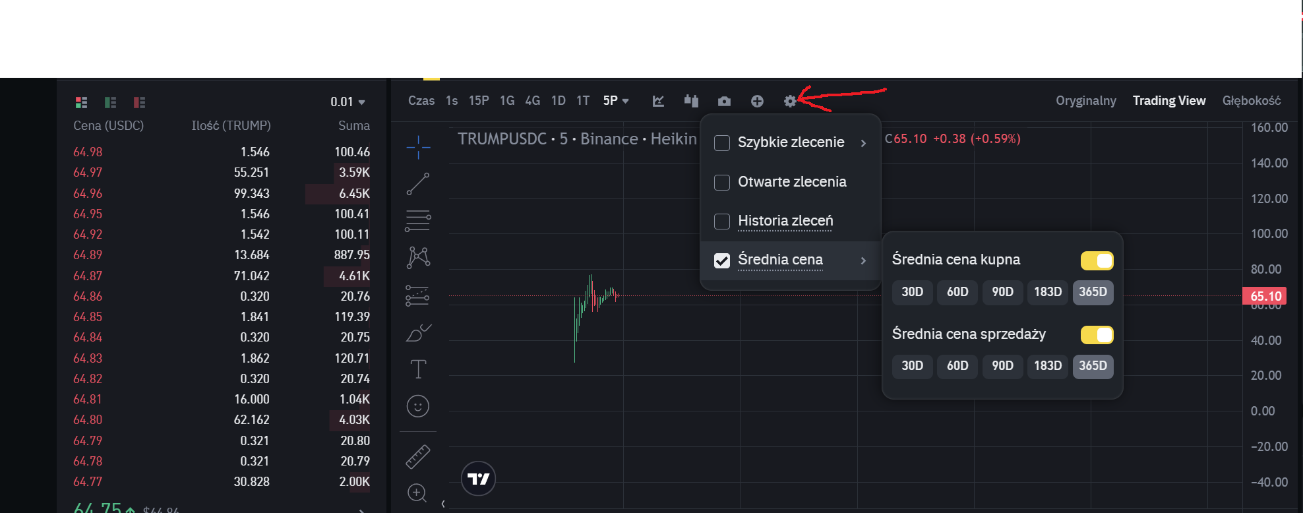Open chart settings gear icon

790,101
